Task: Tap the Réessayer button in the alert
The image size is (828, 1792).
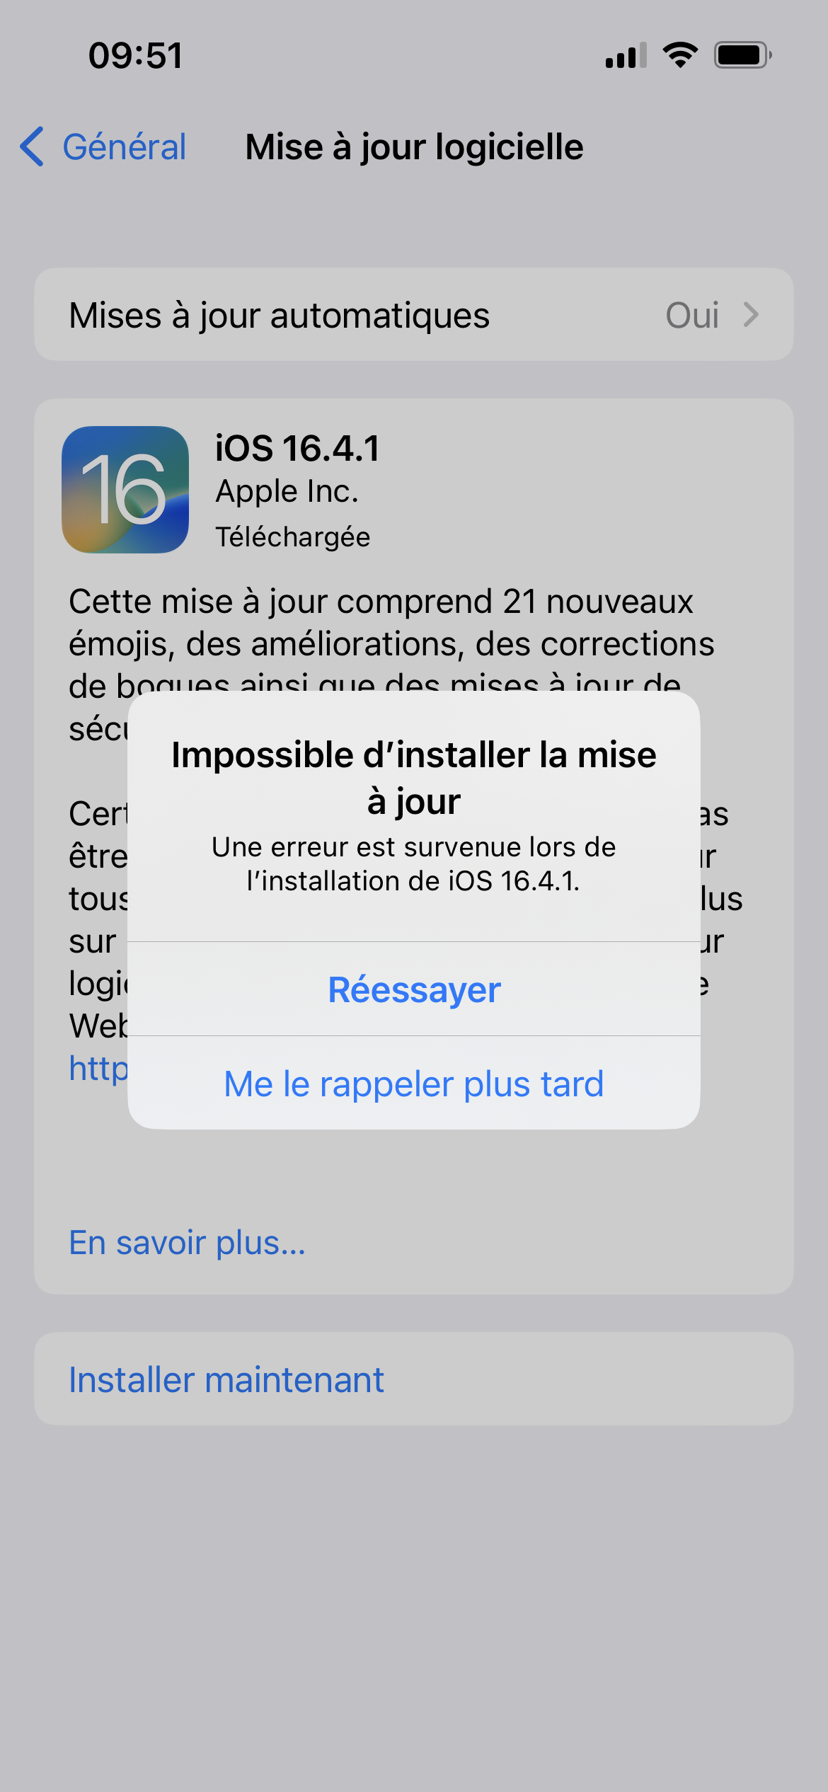Action: pyautogui.click(x=414, y=989)
